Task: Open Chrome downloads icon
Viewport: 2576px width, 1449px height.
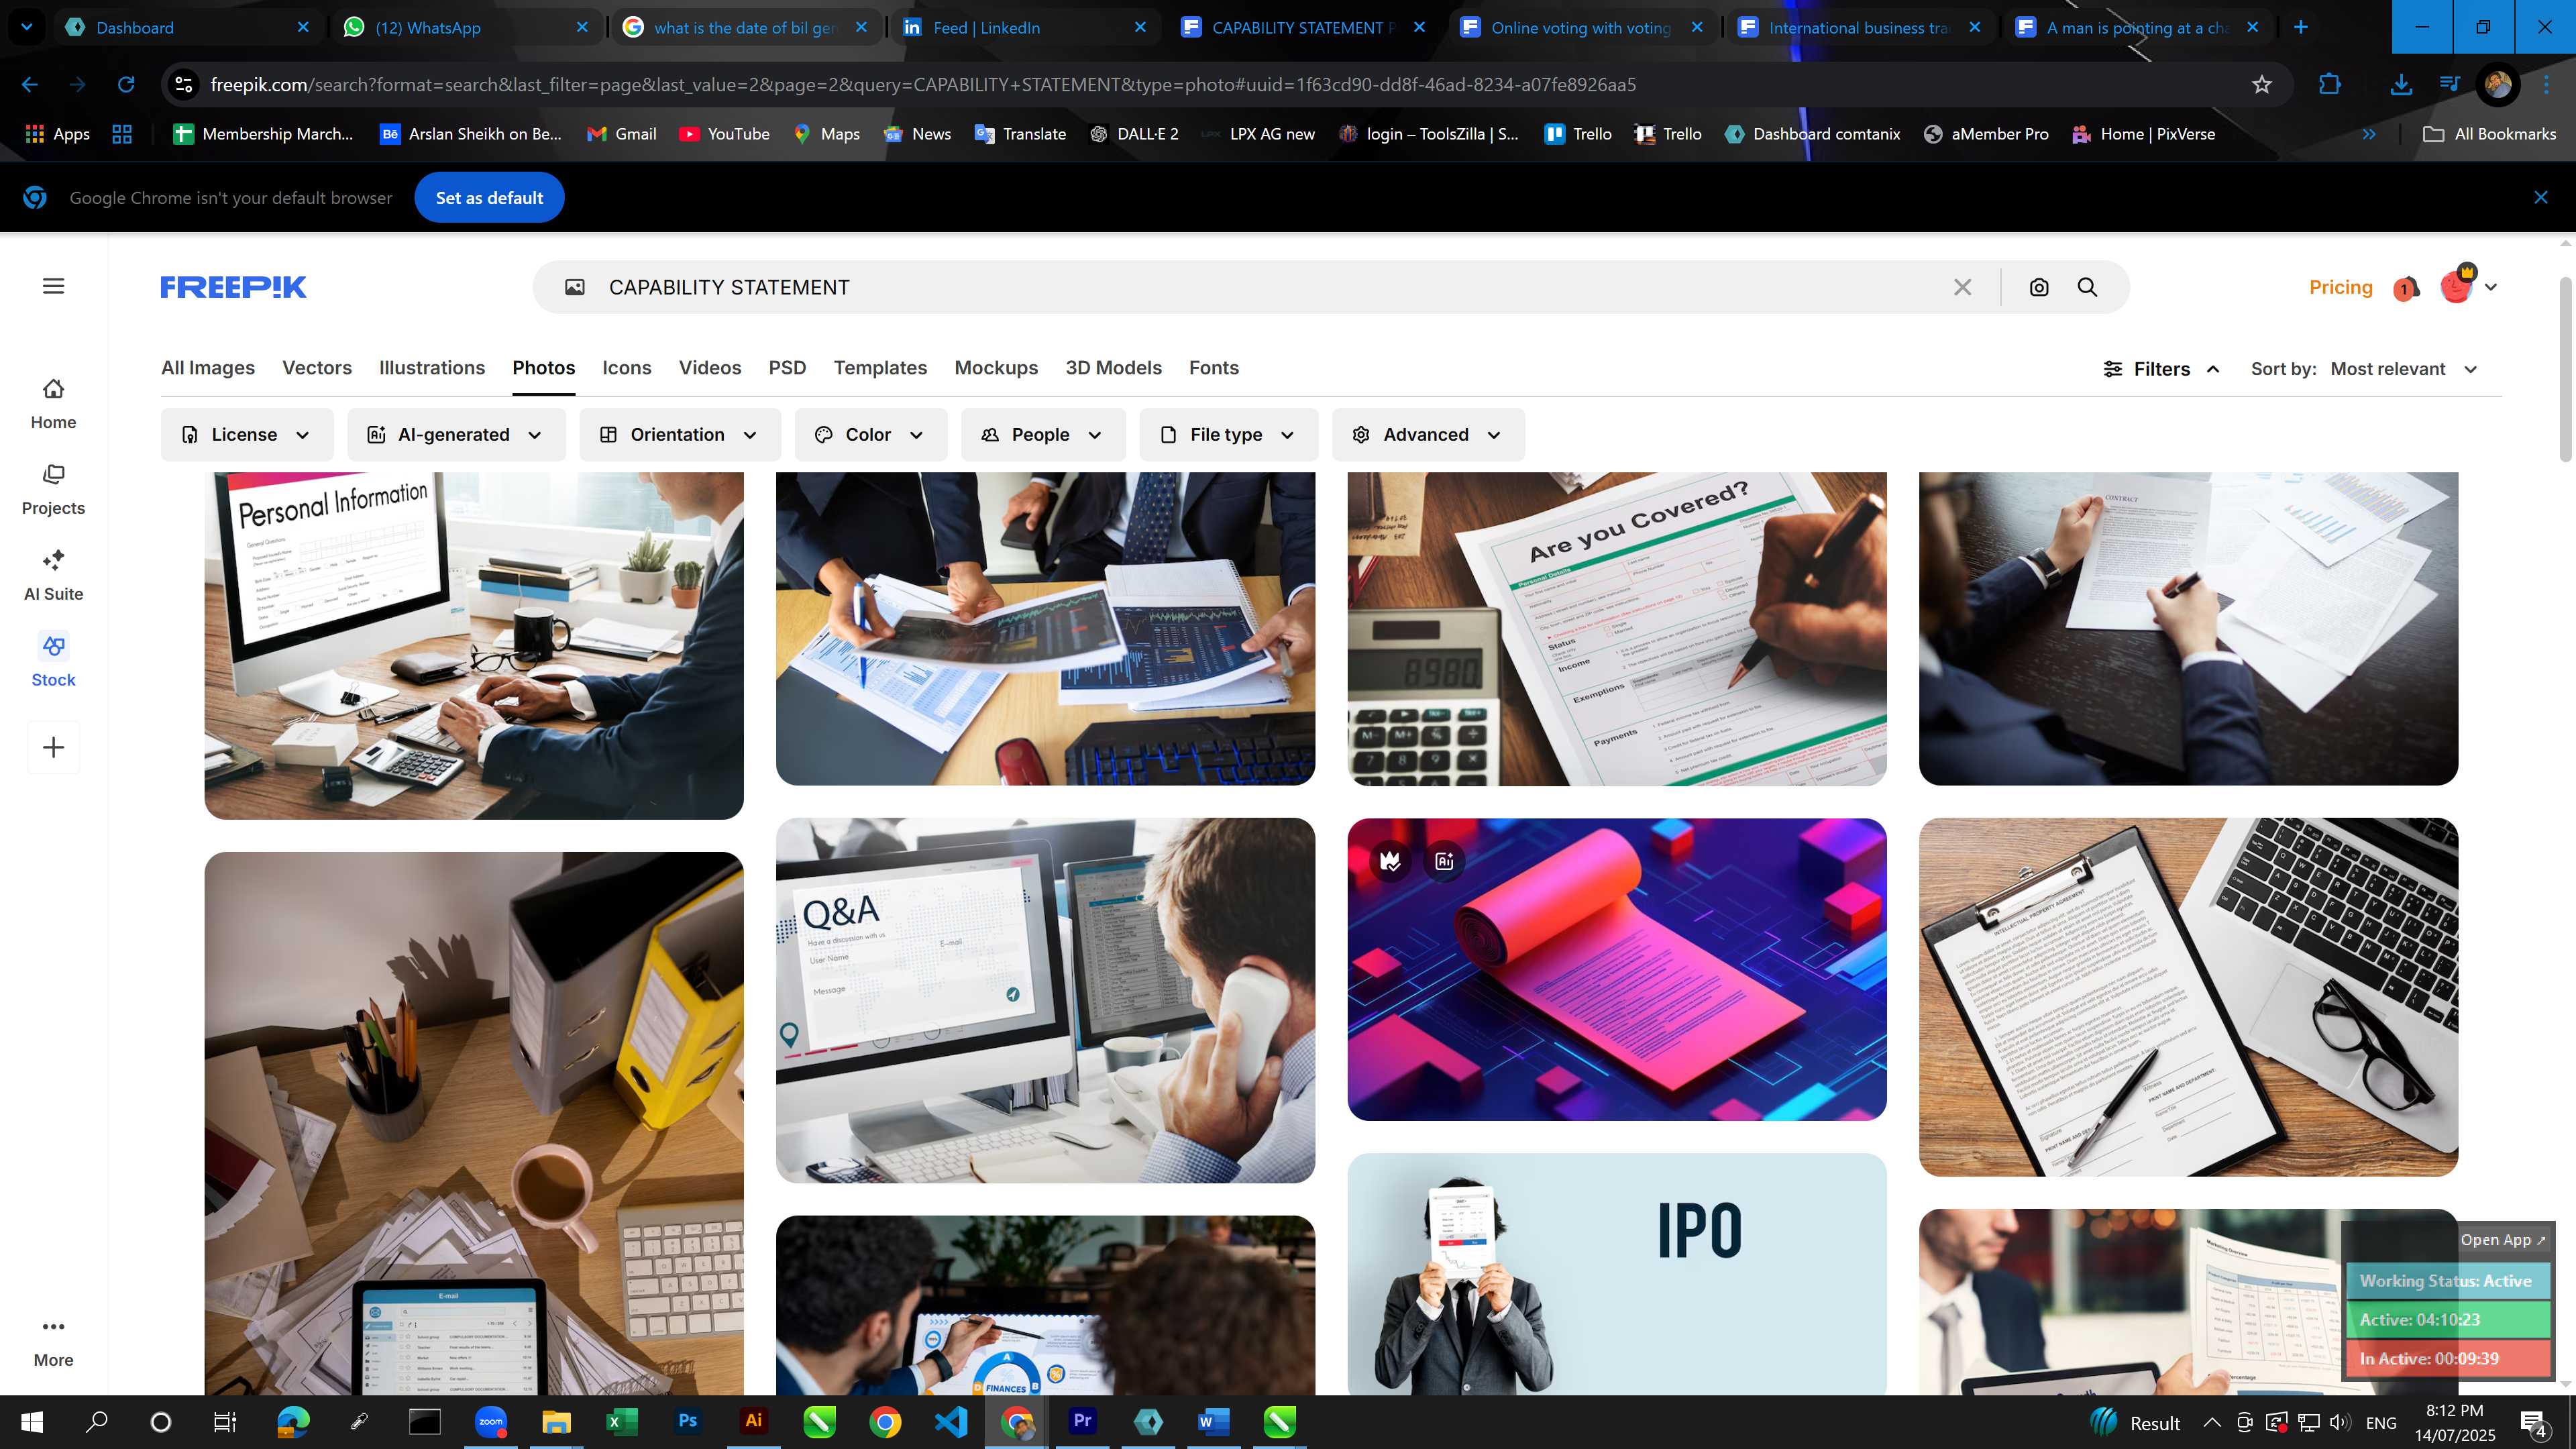Action: click(2400, 85)
